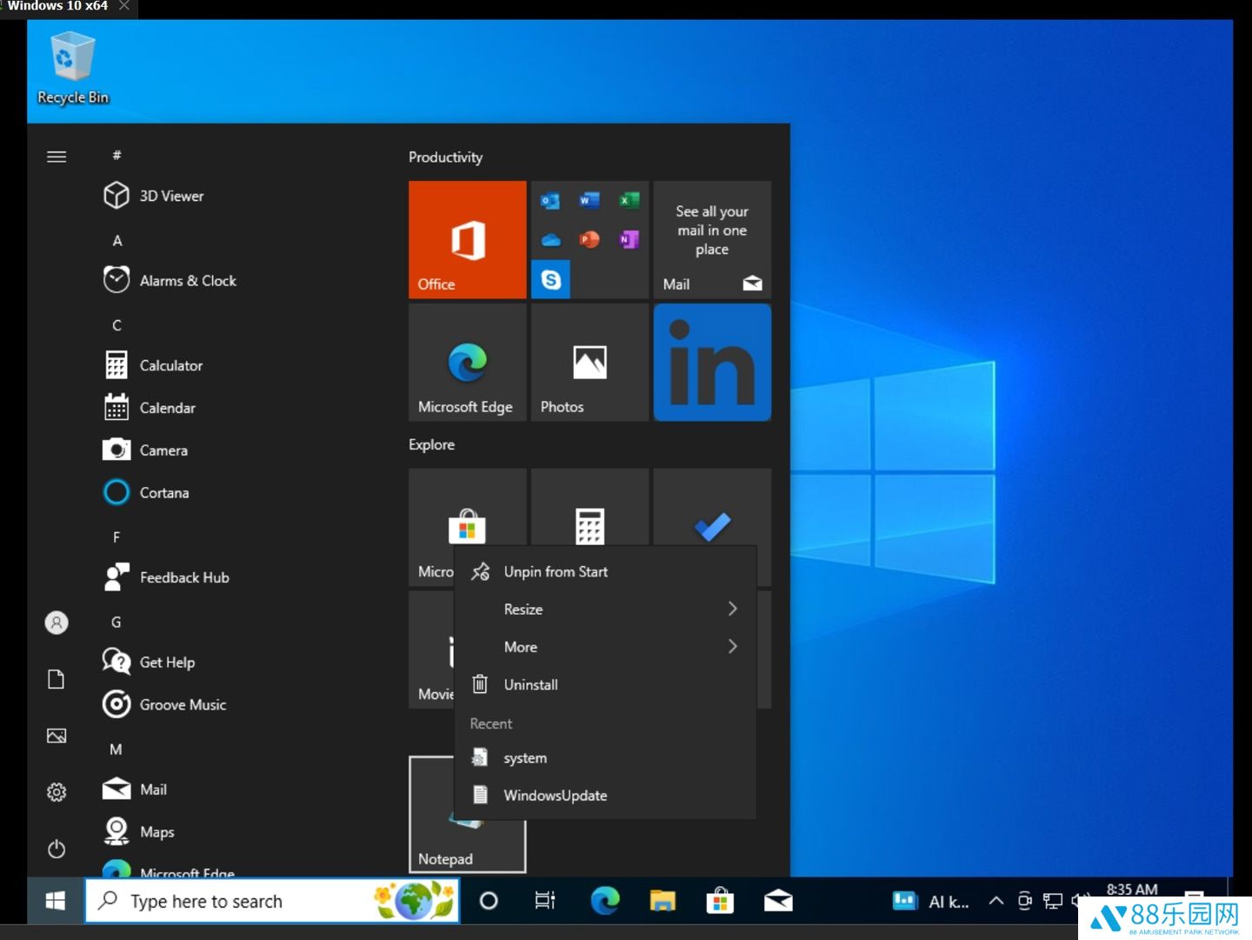This screenshot has height=940, width=1252.
Task: Show hidden icons in the system tray
Action: point(996,901)
